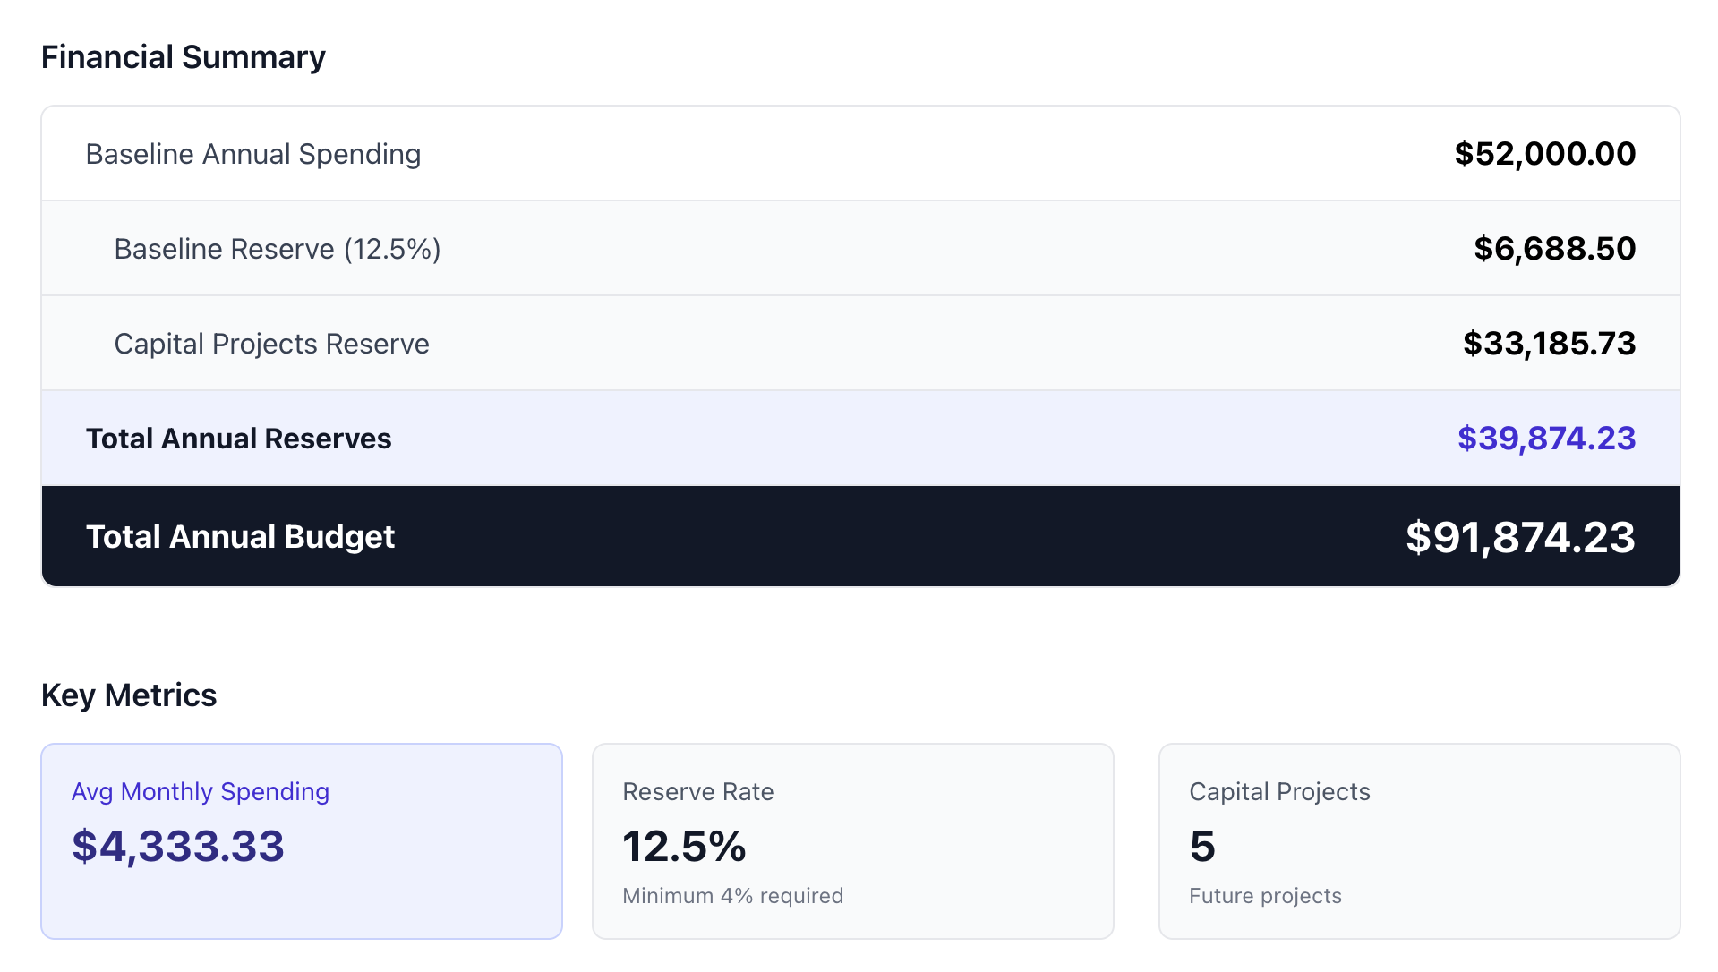This screenshot has height=972, width=1718.
Task: Open the Capital Projects card
Action: click(1420, 840)
